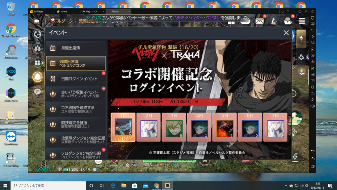Open LDPlayer gamepad settings
This screenshot has width=337, height=190.
click(x=281, y=11)
